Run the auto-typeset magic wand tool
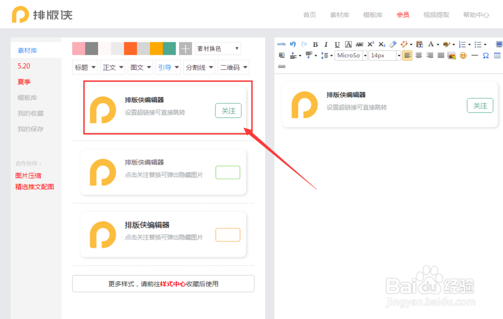 point(404,44)
